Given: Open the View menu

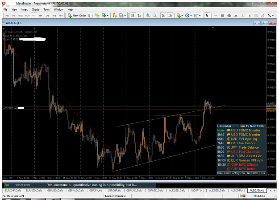Looking at the screenshot, I should coord(14,10).
